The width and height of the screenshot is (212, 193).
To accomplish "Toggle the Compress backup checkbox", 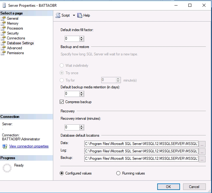I will click(x=62, y=102).
